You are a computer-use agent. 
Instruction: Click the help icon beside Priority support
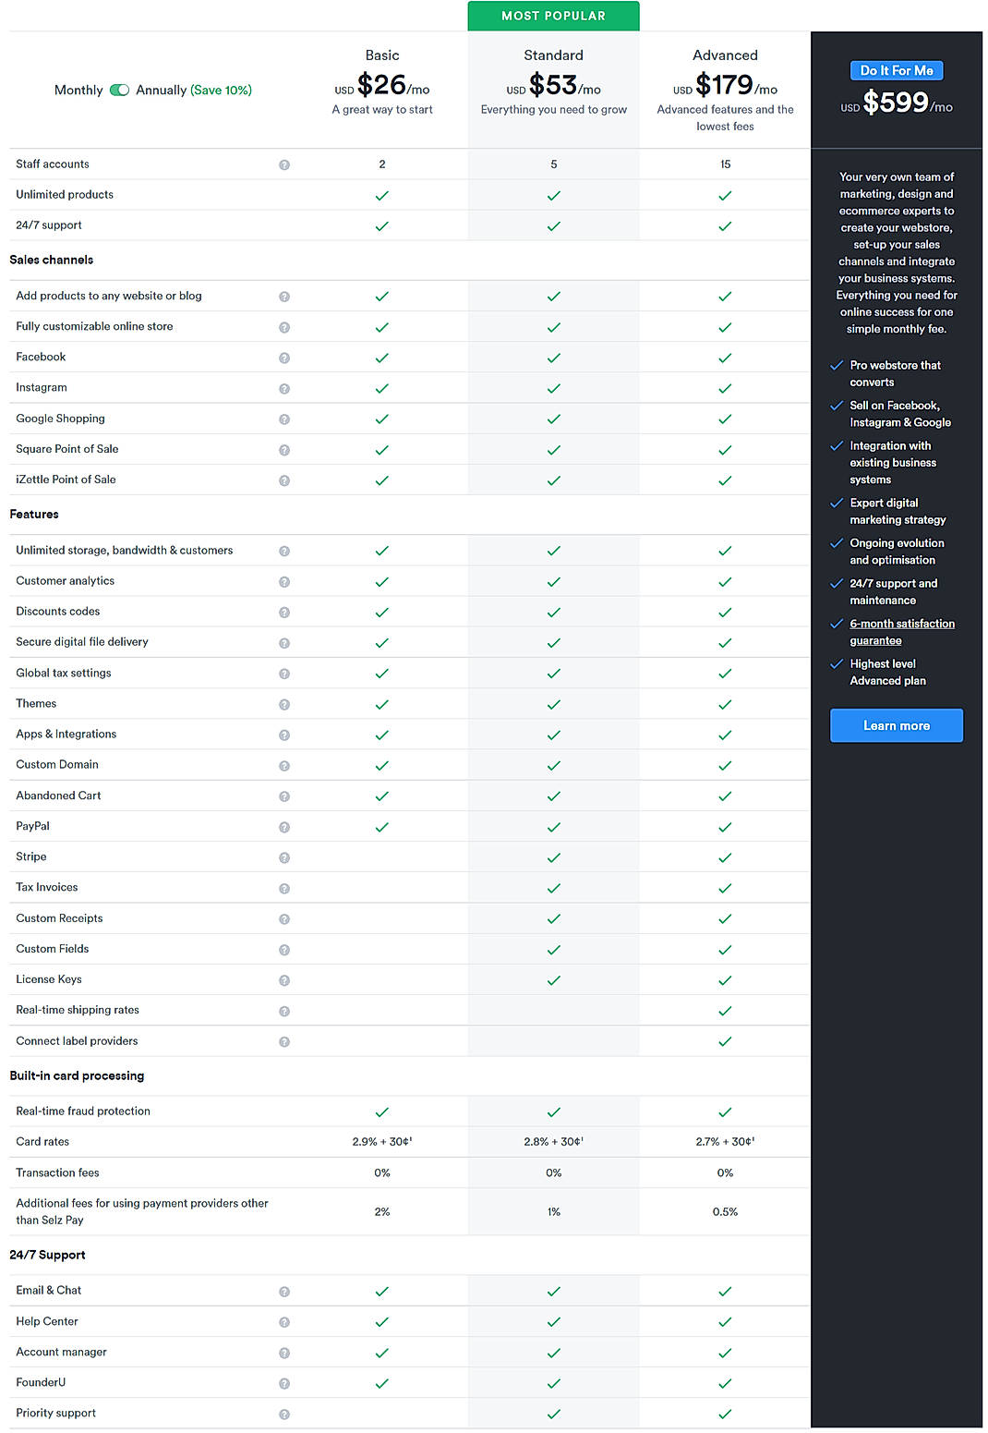coord(284,1414)
